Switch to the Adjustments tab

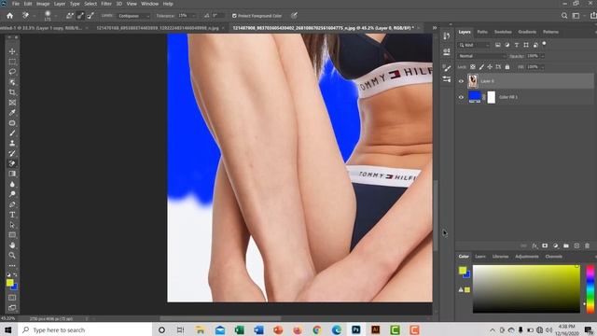527,257
